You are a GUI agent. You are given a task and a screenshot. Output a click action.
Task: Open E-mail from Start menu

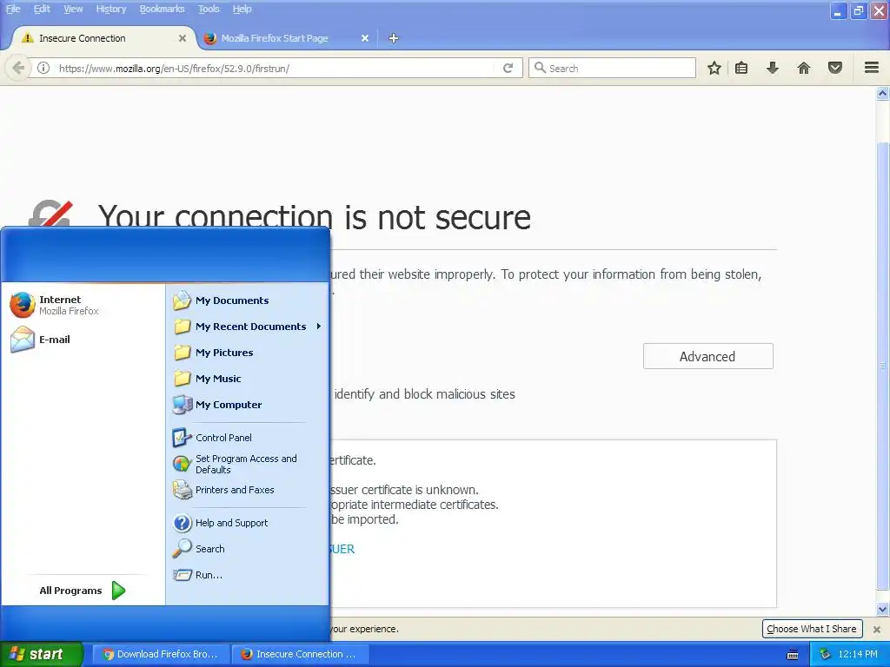pos(84,340)
